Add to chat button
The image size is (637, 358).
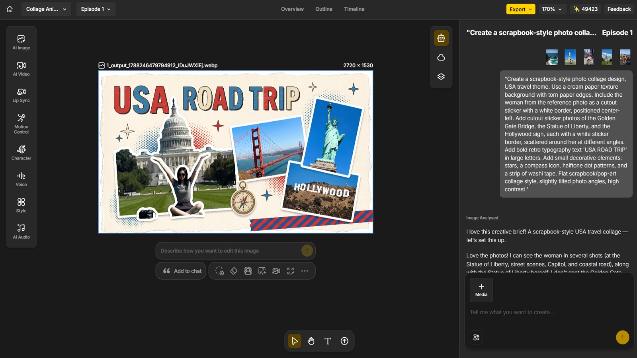coord(181,271)
